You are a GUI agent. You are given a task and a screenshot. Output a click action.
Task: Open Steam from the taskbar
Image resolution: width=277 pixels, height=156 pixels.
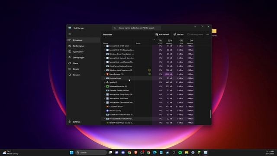[x=167, y=153]
